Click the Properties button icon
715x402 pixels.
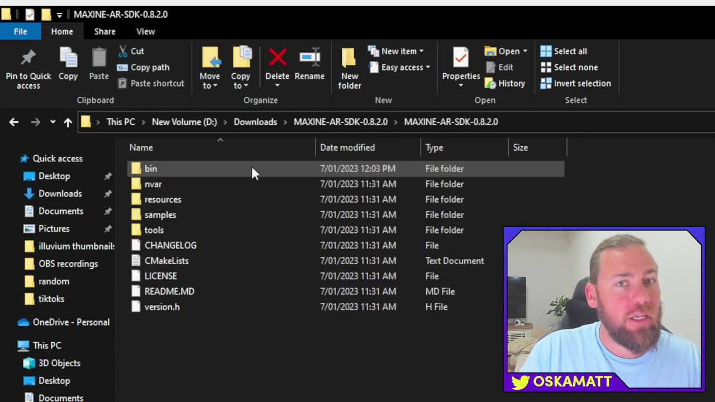(x=461, y=58)
